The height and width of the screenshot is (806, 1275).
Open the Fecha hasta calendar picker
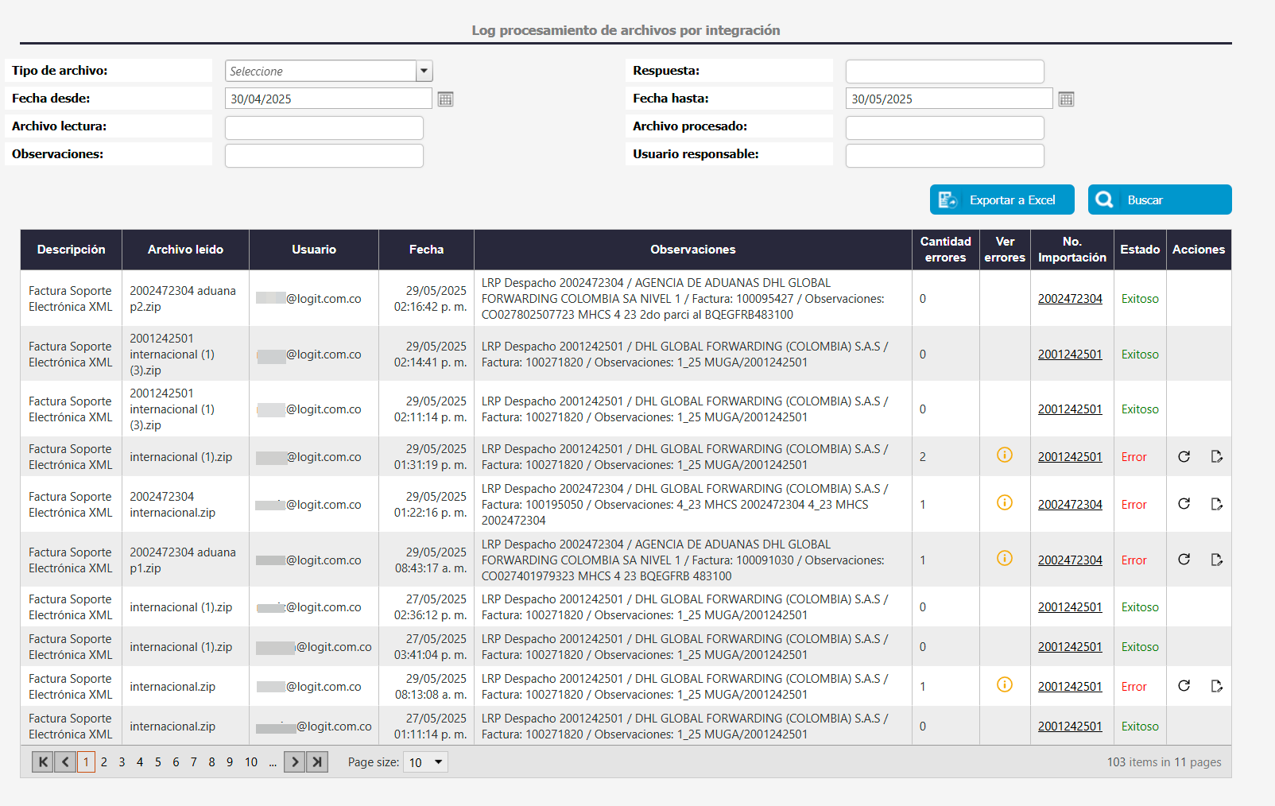coord(1066,99)
